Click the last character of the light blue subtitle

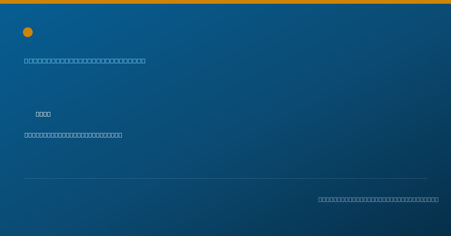point(144,61)
